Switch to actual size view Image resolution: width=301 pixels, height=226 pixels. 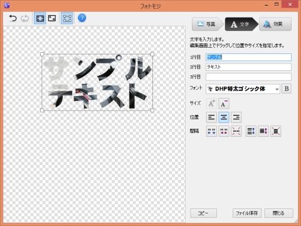coord(52,18)
